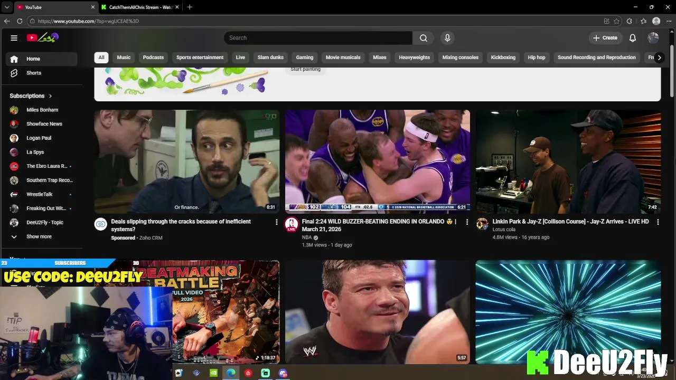Open a new browser tab

190,7
